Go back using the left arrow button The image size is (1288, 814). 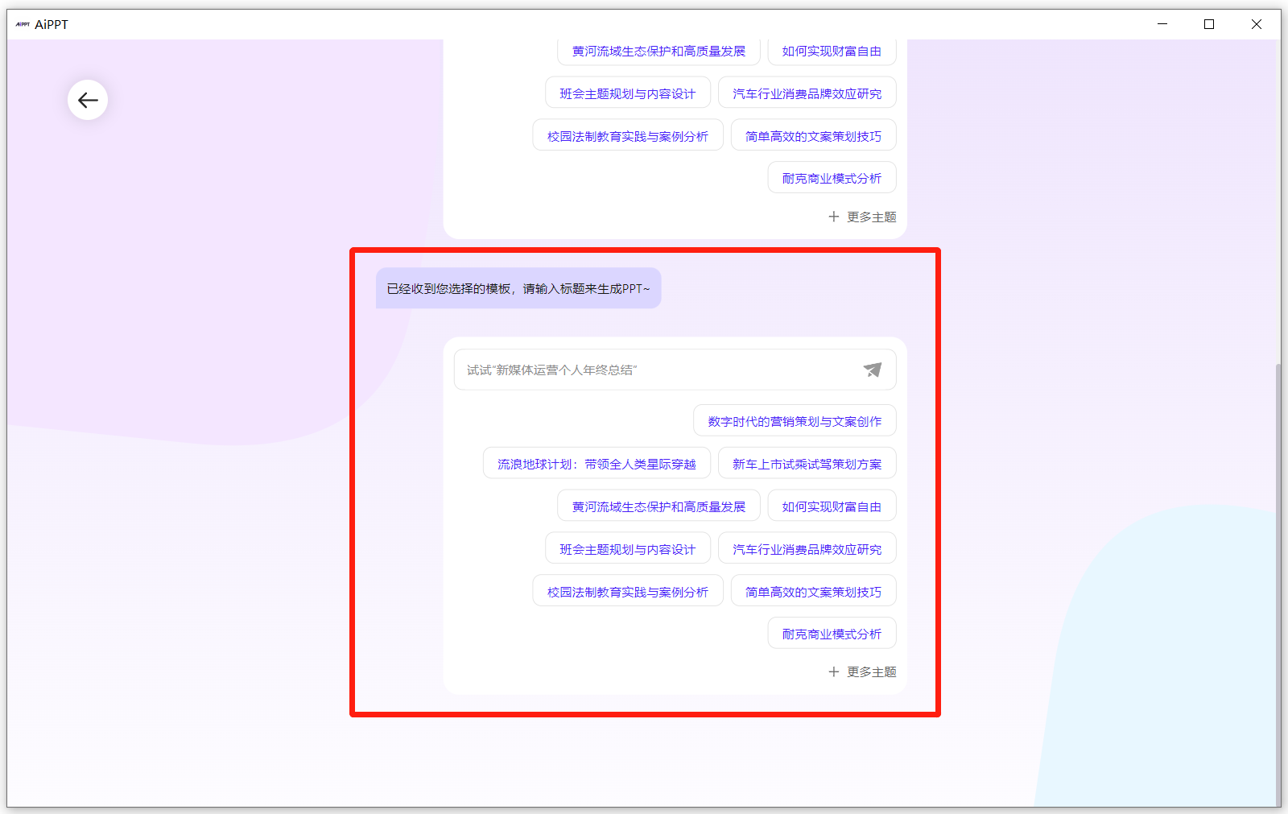(88, 100)
